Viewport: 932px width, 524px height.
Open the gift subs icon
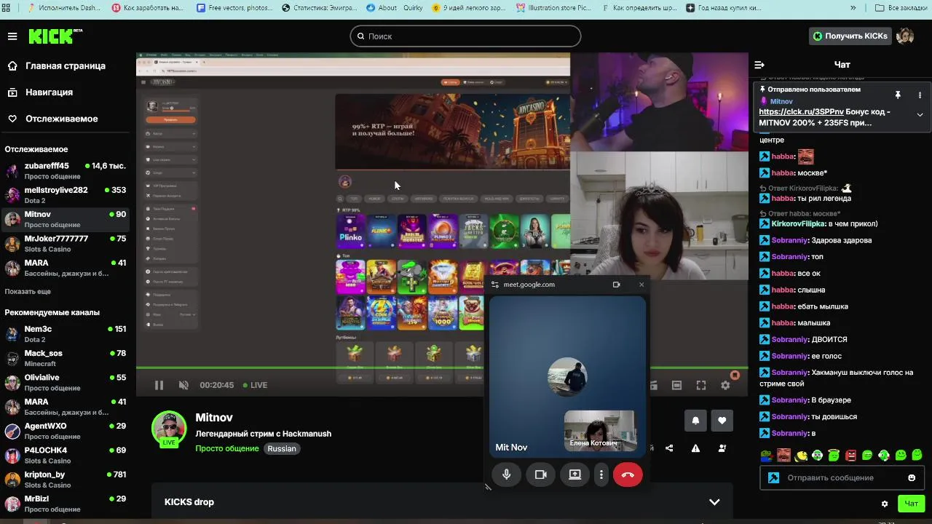coord(722,448)
